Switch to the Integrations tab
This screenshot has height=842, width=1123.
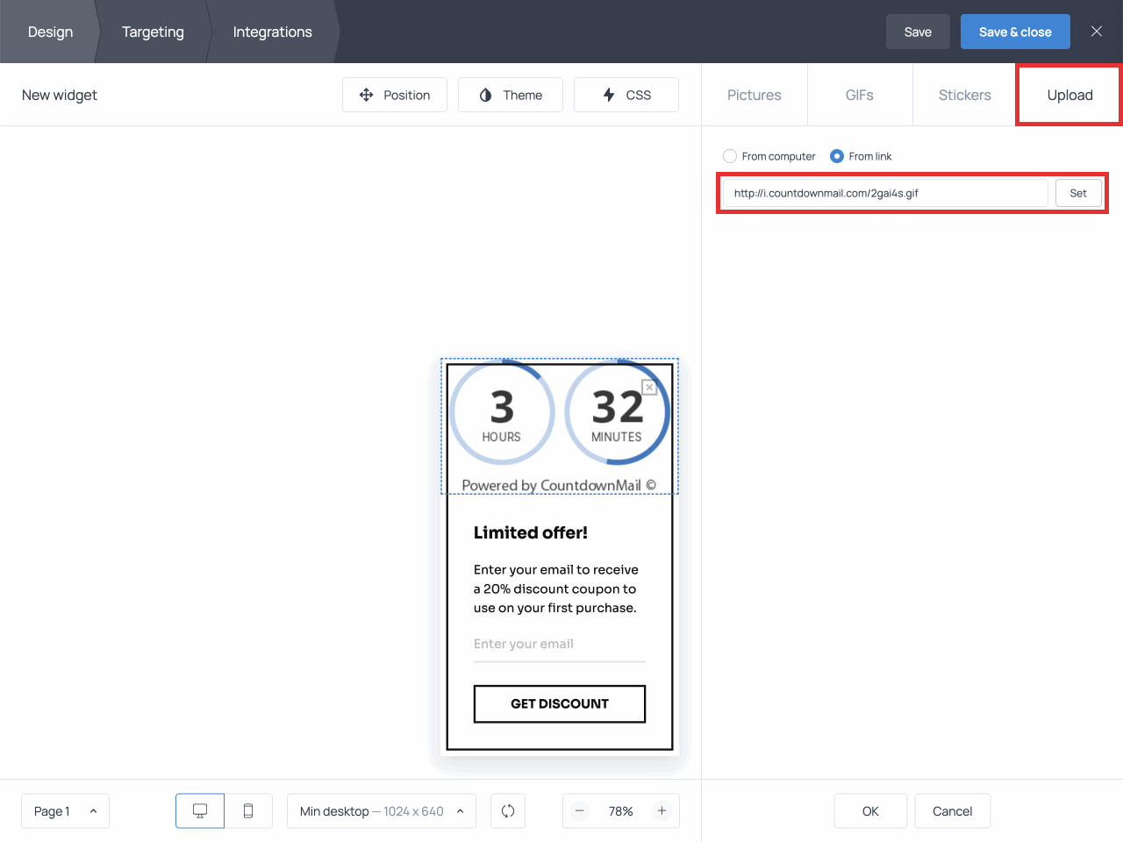(x=272, y=32)
